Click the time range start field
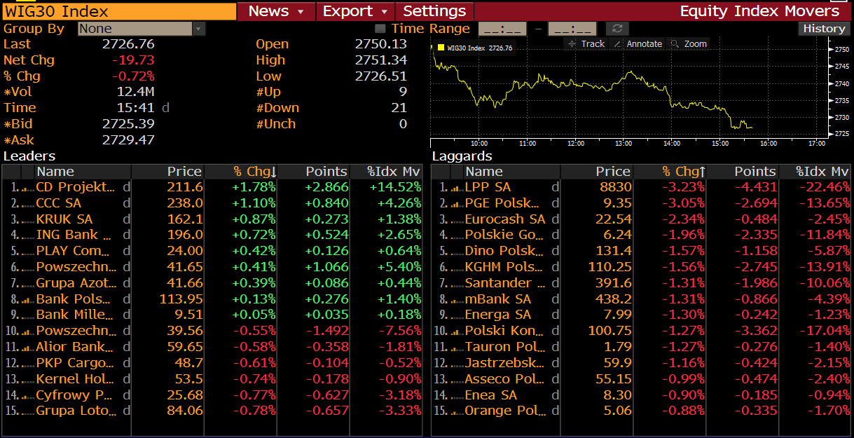 [x=502, y=29]
